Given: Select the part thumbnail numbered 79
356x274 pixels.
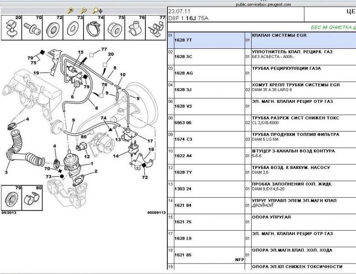Looking at the screenshot, I should (x=11, y=198).
